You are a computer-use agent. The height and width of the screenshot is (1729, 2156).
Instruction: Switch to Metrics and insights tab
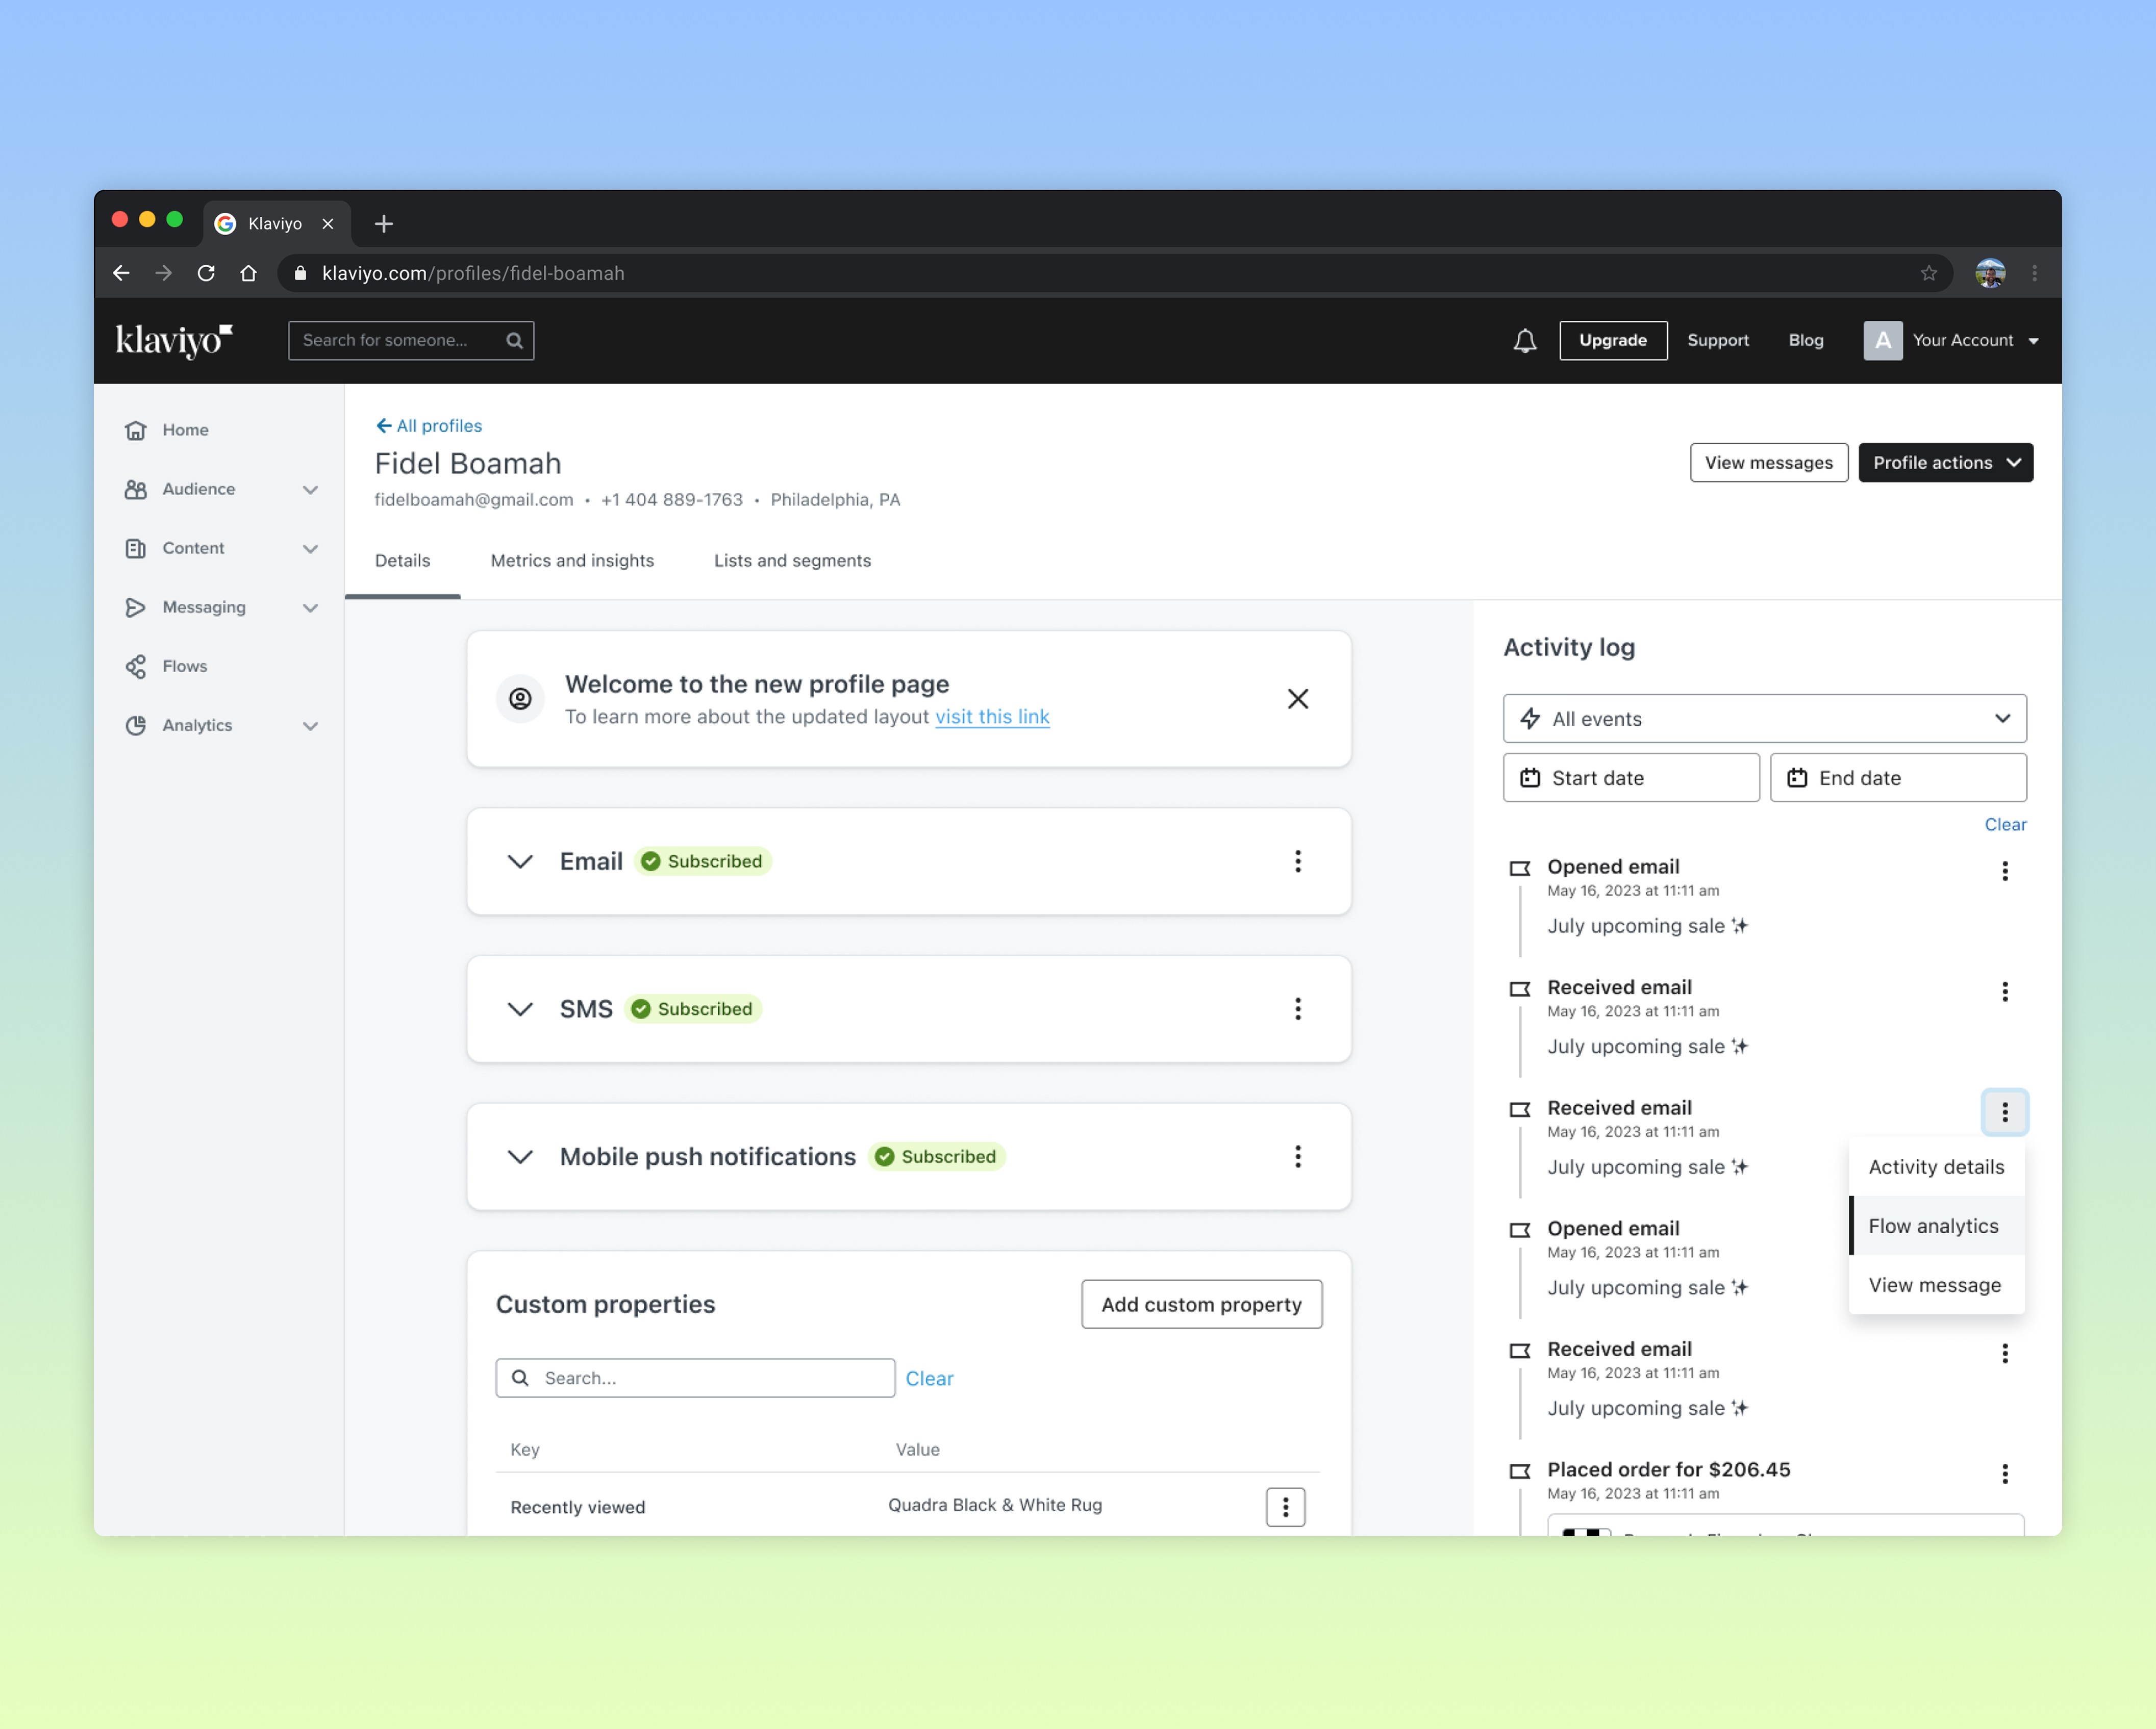572,561
